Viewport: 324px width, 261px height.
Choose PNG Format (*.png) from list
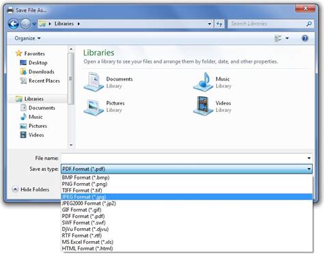tap(187, 184)
